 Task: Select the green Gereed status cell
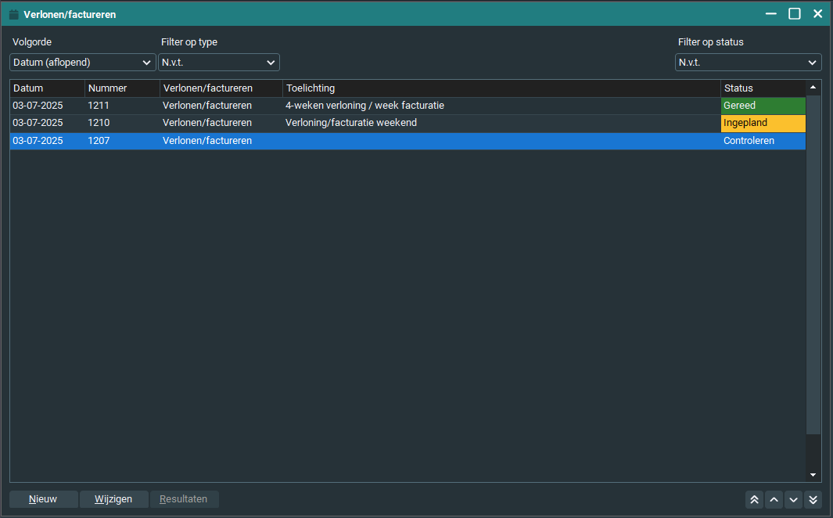tap(763, 106)
